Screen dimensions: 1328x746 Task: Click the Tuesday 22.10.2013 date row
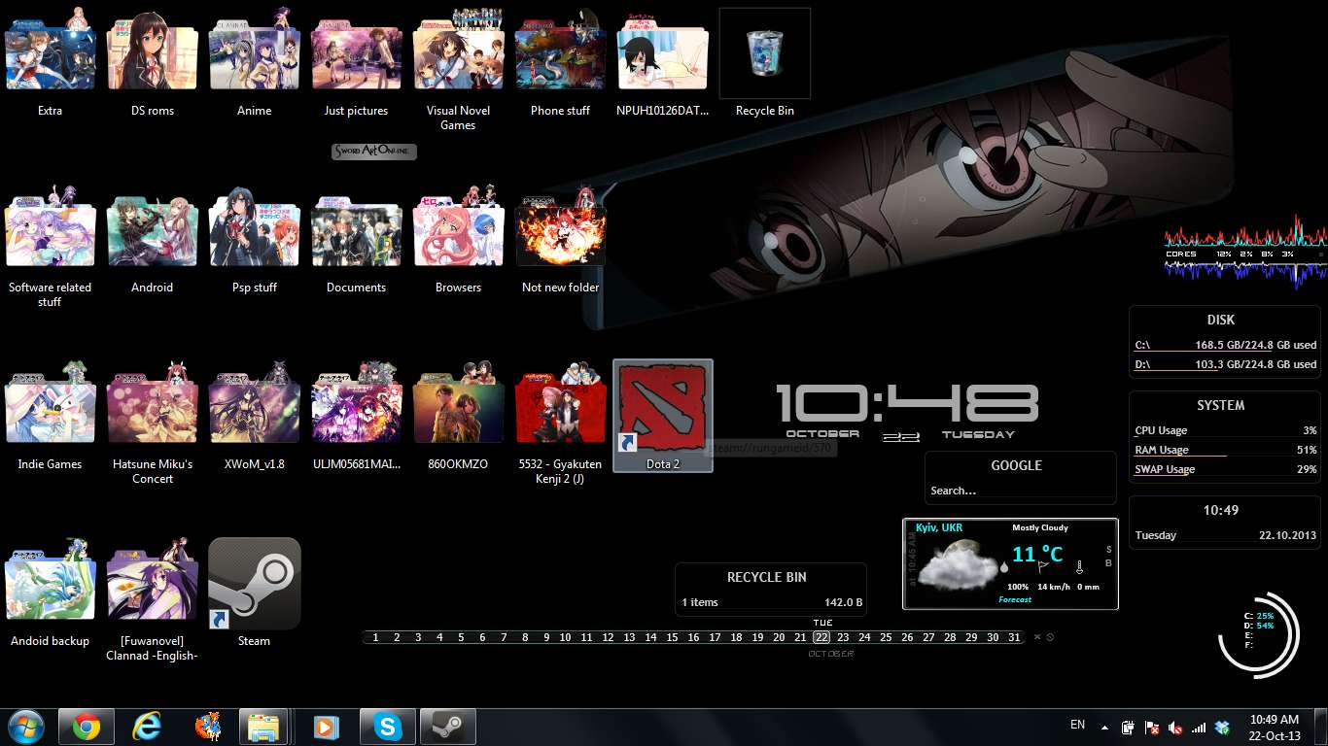click(1225, 535)
